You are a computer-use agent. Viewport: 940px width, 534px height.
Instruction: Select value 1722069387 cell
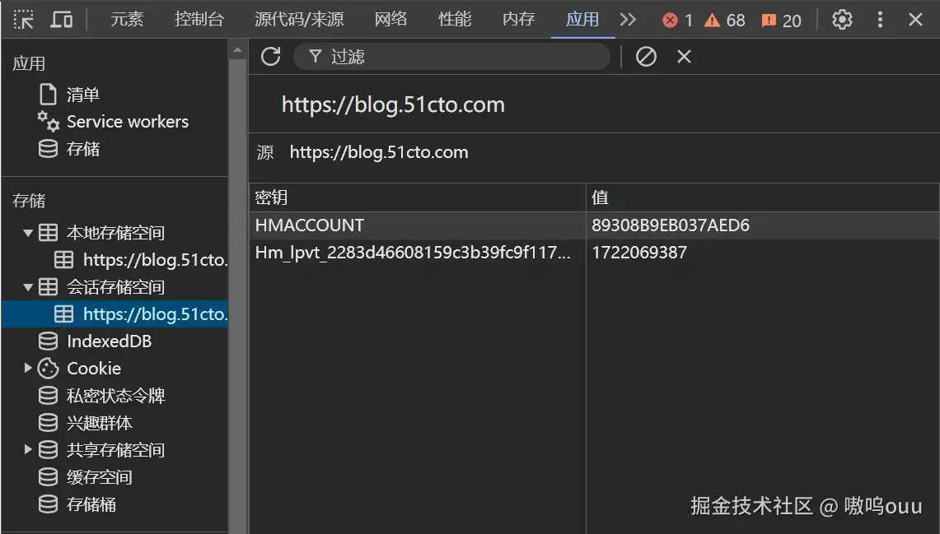763,253
